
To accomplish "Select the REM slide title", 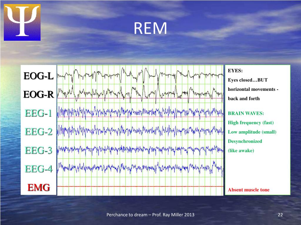I will coord(150,28).
